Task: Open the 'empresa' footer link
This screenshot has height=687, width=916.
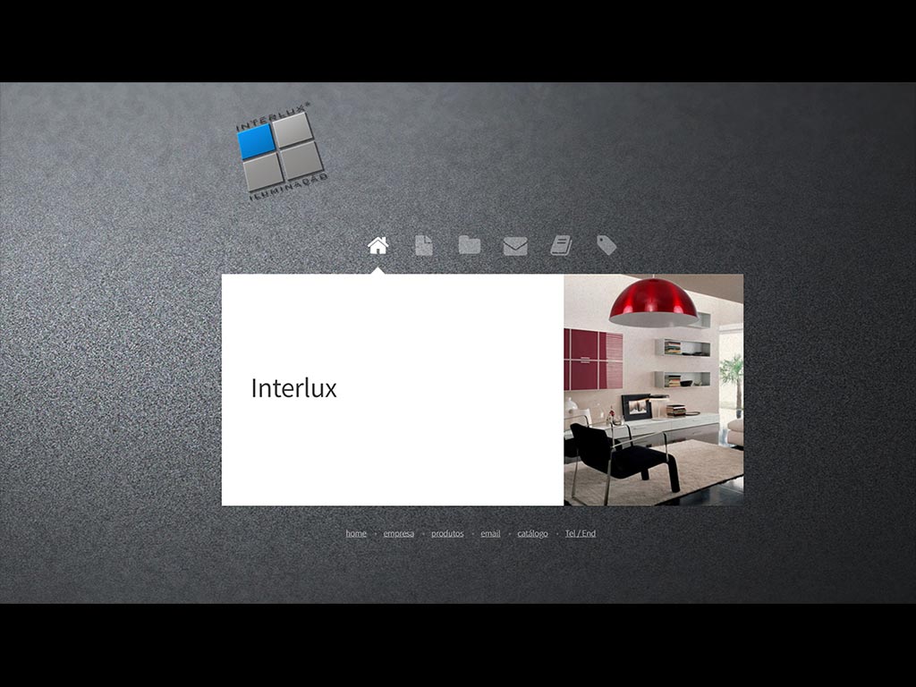Action: point(399,534)
